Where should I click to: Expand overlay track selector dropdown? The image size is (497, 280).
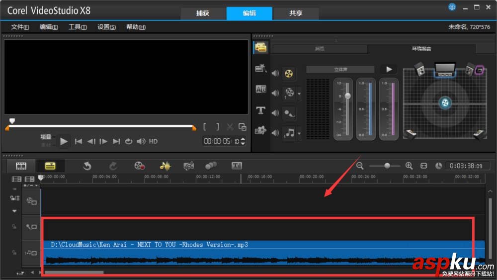tap(299, 94)
